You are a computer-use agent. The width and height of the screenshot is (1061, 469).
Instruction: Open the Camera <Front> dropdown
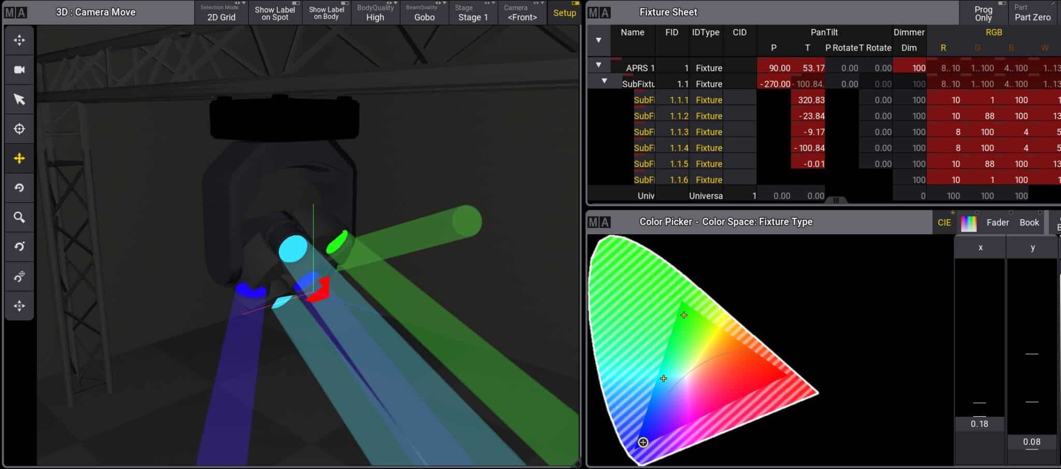click(x=522, y=13)
